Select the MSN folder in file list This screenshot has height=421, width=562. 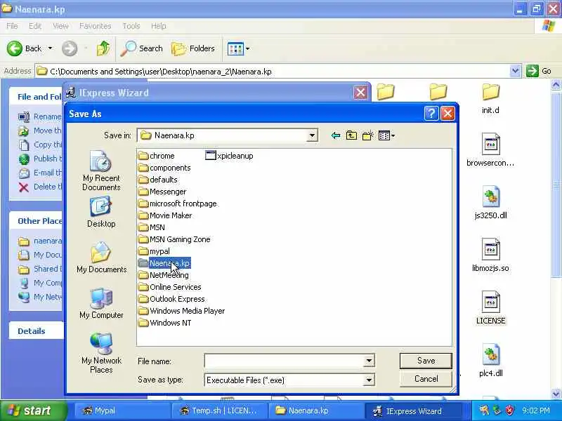152,227
